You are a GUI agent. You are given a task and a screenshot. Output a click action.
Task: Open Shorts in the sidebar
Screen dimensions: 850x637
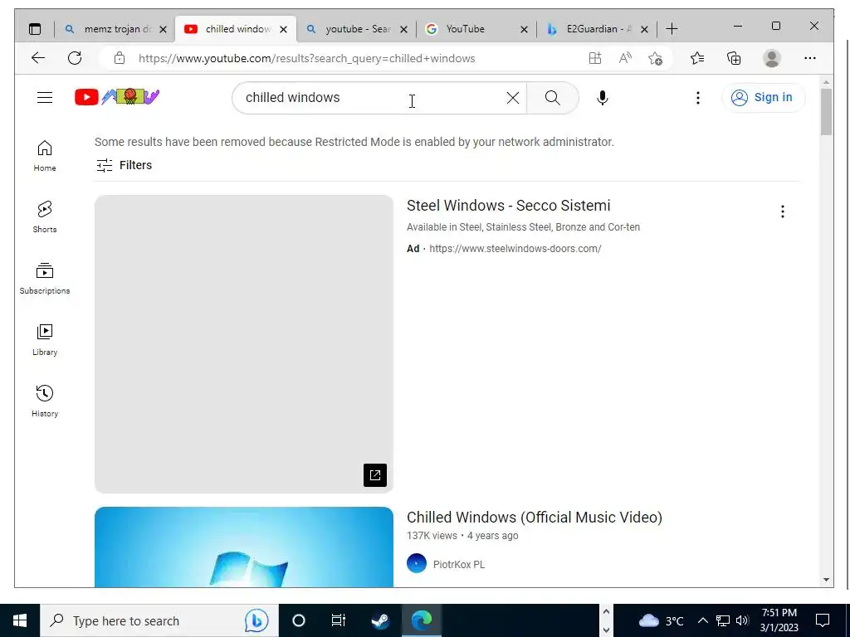45,217
